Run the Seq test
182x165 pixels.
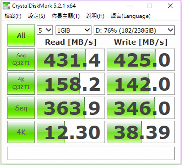tap(21, 108)
